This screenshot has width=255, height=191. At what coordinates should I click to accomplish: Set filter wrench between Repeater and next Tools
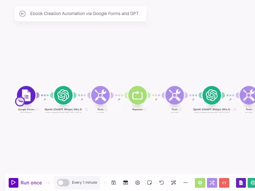click(156, 99)
